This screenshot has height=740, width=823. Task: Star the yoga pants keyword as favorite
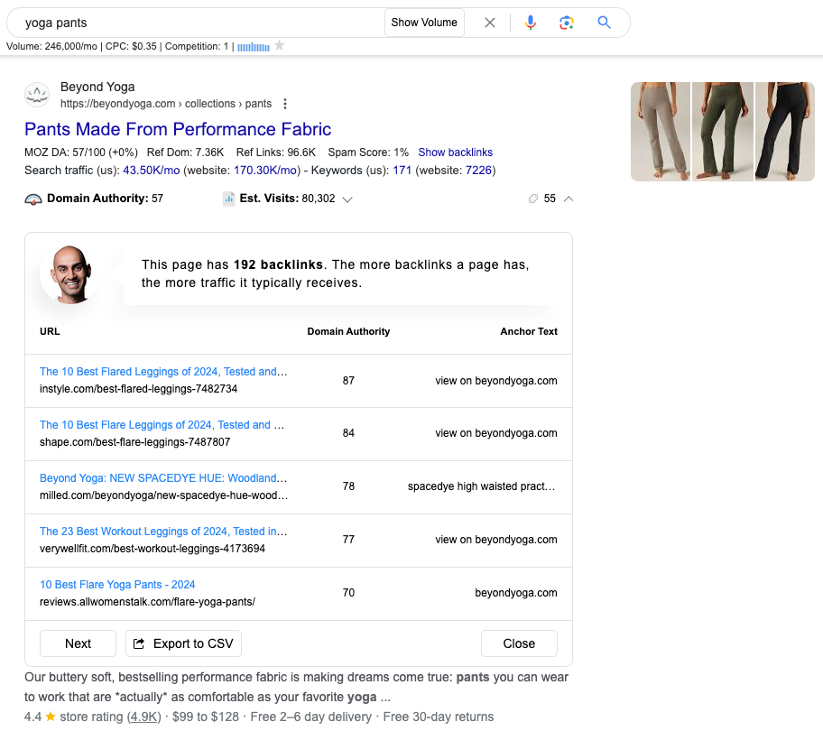click(279, 46)
